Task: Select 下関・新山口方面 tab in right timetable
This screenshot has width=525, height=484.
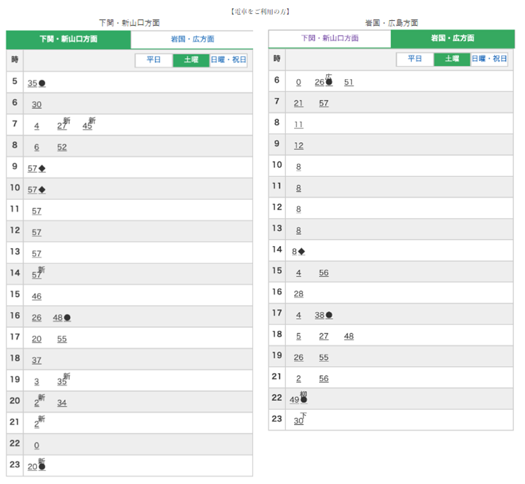Action: click(329, 39)
